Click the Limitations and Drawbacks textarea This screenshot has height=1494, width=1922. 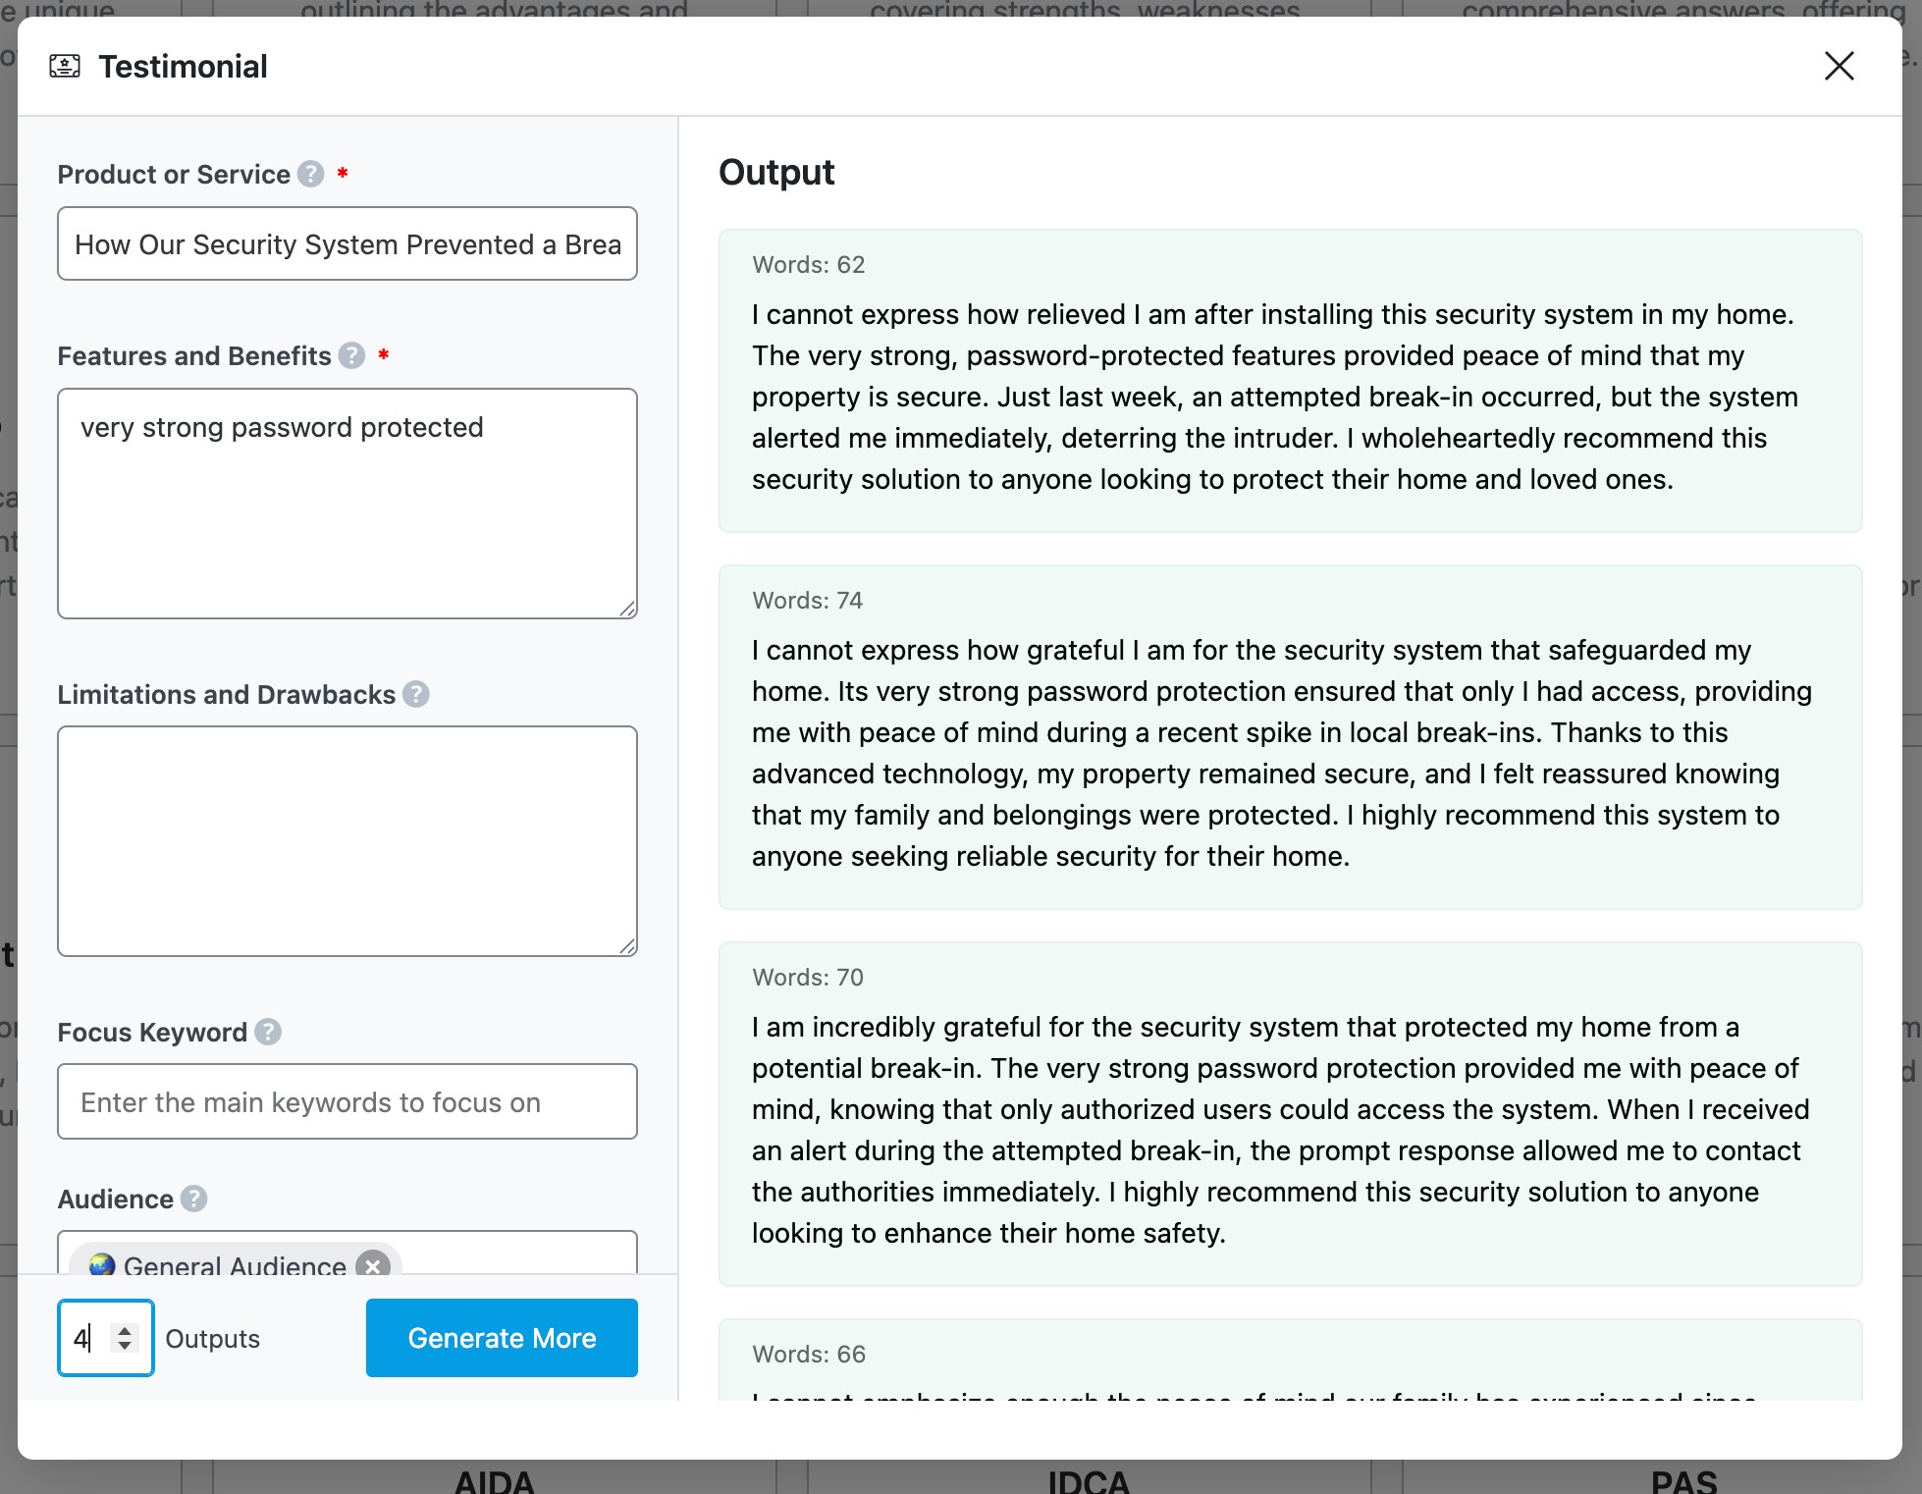(347, 841)
